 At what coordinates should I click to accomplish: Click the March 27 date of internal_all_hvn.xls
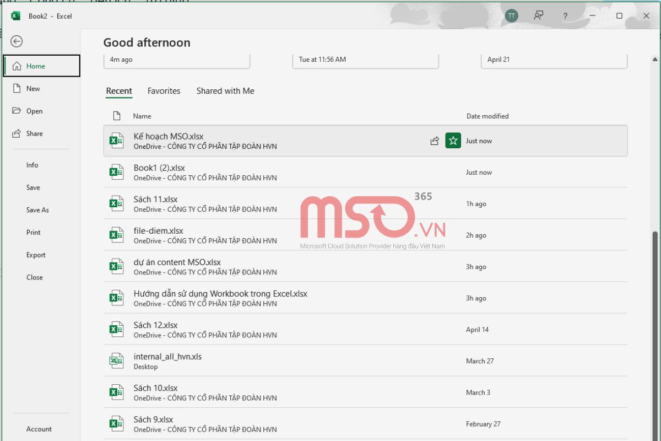point(480,361)
